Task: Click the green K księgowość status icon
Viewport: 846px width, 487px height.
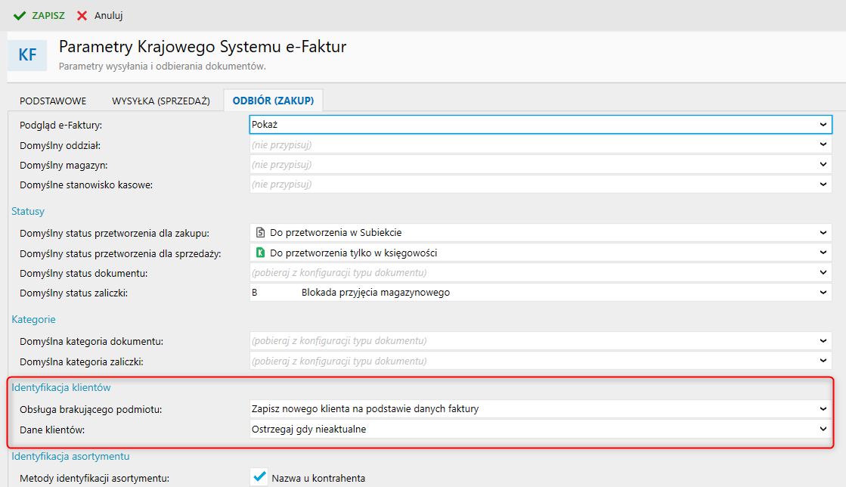Action: click(x=260, y=253)
